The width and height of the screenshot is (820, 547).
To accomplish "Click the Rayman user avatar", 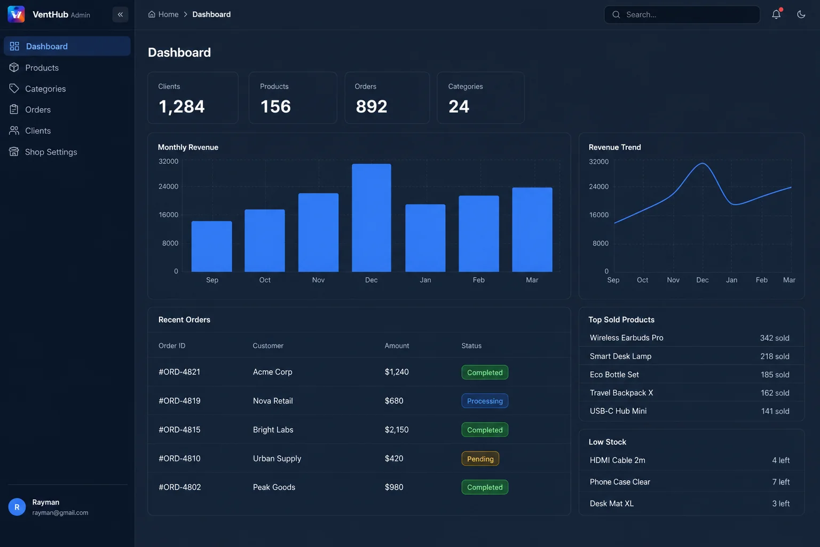I will (x=17, y=507).
